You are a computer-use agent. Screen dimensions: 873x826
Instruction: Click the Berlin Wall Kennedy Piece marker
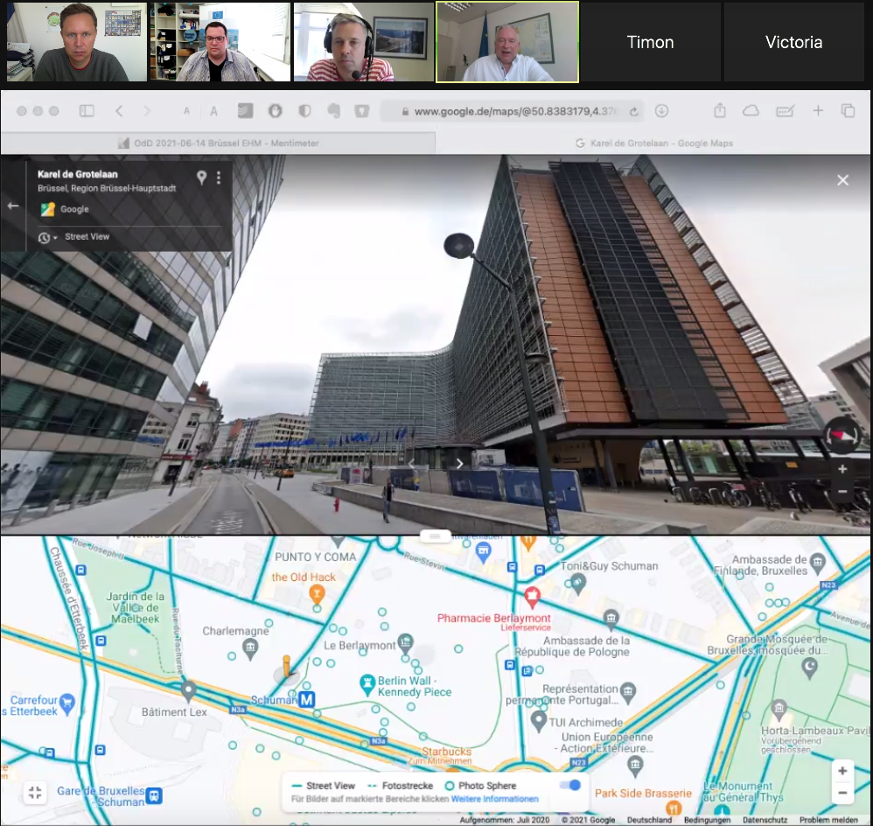367,684
